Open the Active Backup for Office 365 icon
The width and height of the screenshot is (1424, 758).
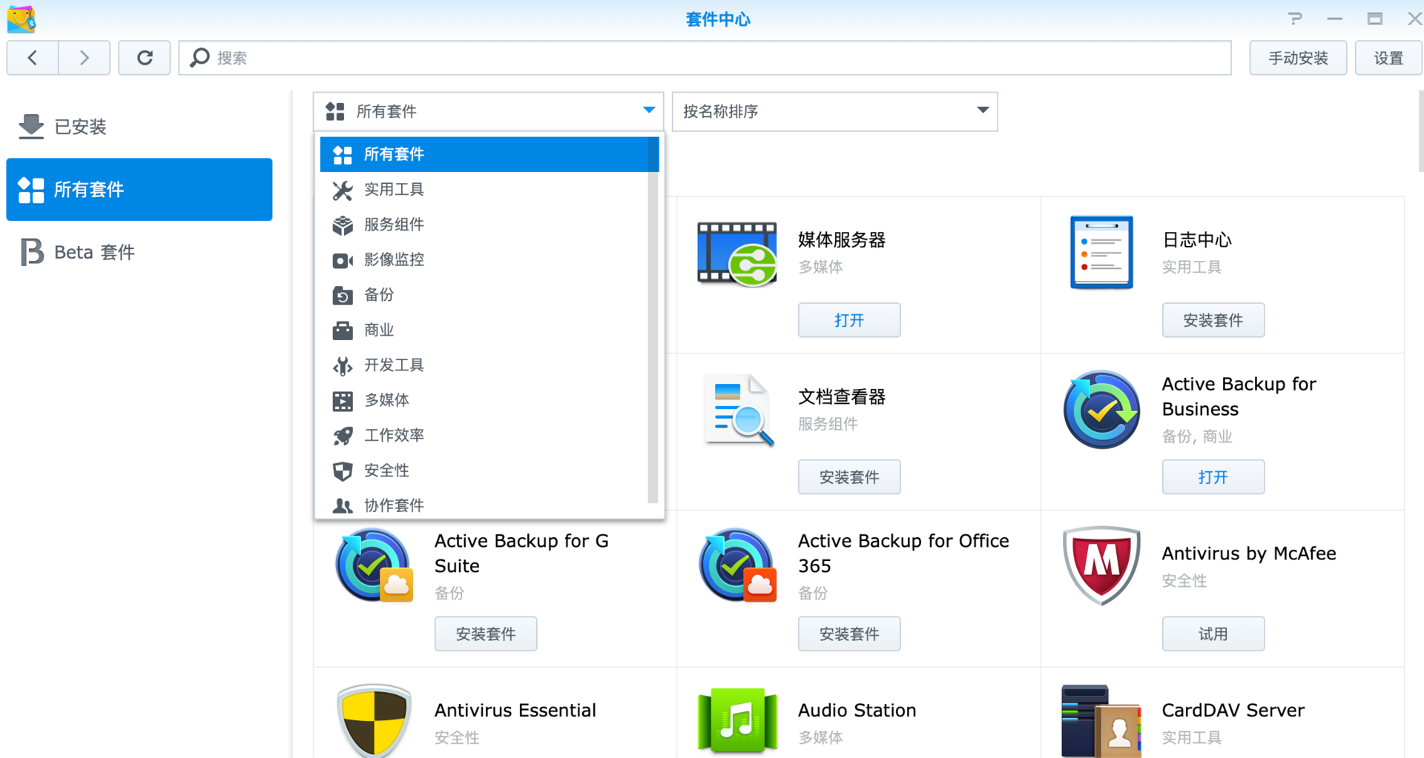pos(736,565)
